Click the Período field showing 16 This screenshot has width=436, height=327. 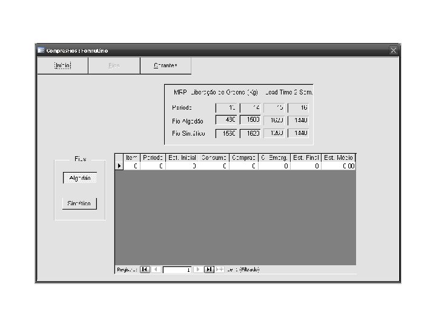[x=299, y=107]
